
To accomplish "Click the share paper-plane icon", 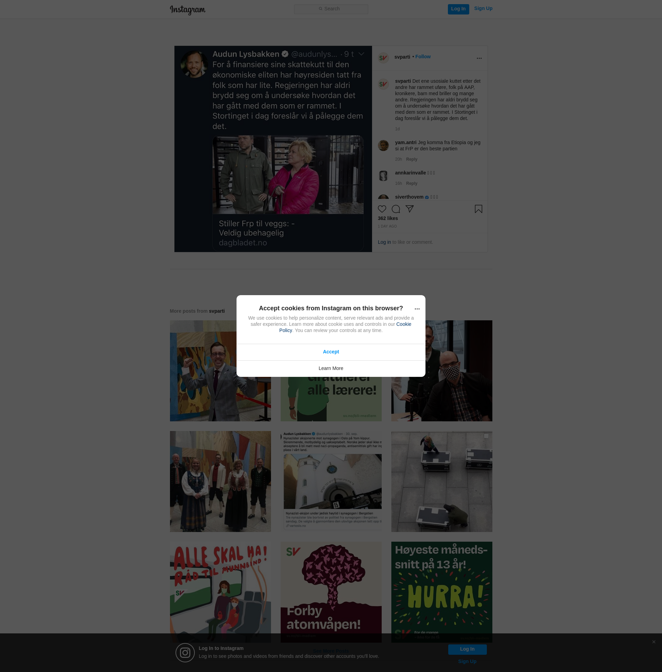I will pyautogui.click(x=410, y=209).
